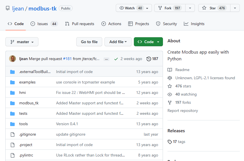Open the Actions tab

coord(111,24)
